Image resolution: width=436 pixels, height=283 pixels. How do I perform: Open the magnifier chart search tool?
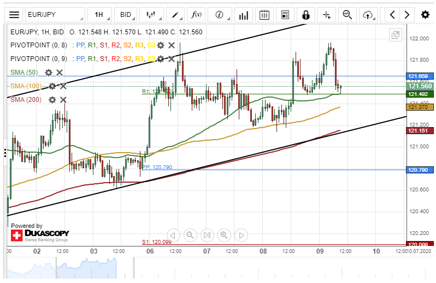pyautogui.click(x=347, y=15)
